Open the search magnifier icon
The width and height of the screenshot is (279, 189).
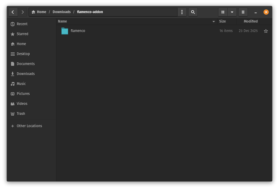click(x=193, y=12)
